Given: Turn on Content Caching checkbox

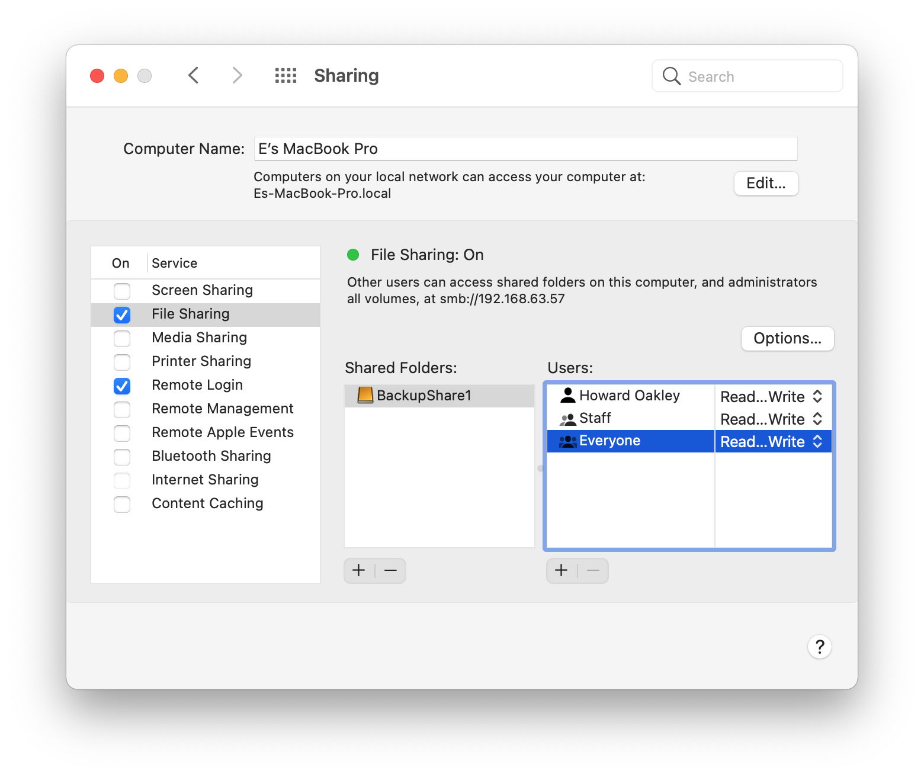Looking at the screenshot, I should pyautogui.click(x=122, y=504).
